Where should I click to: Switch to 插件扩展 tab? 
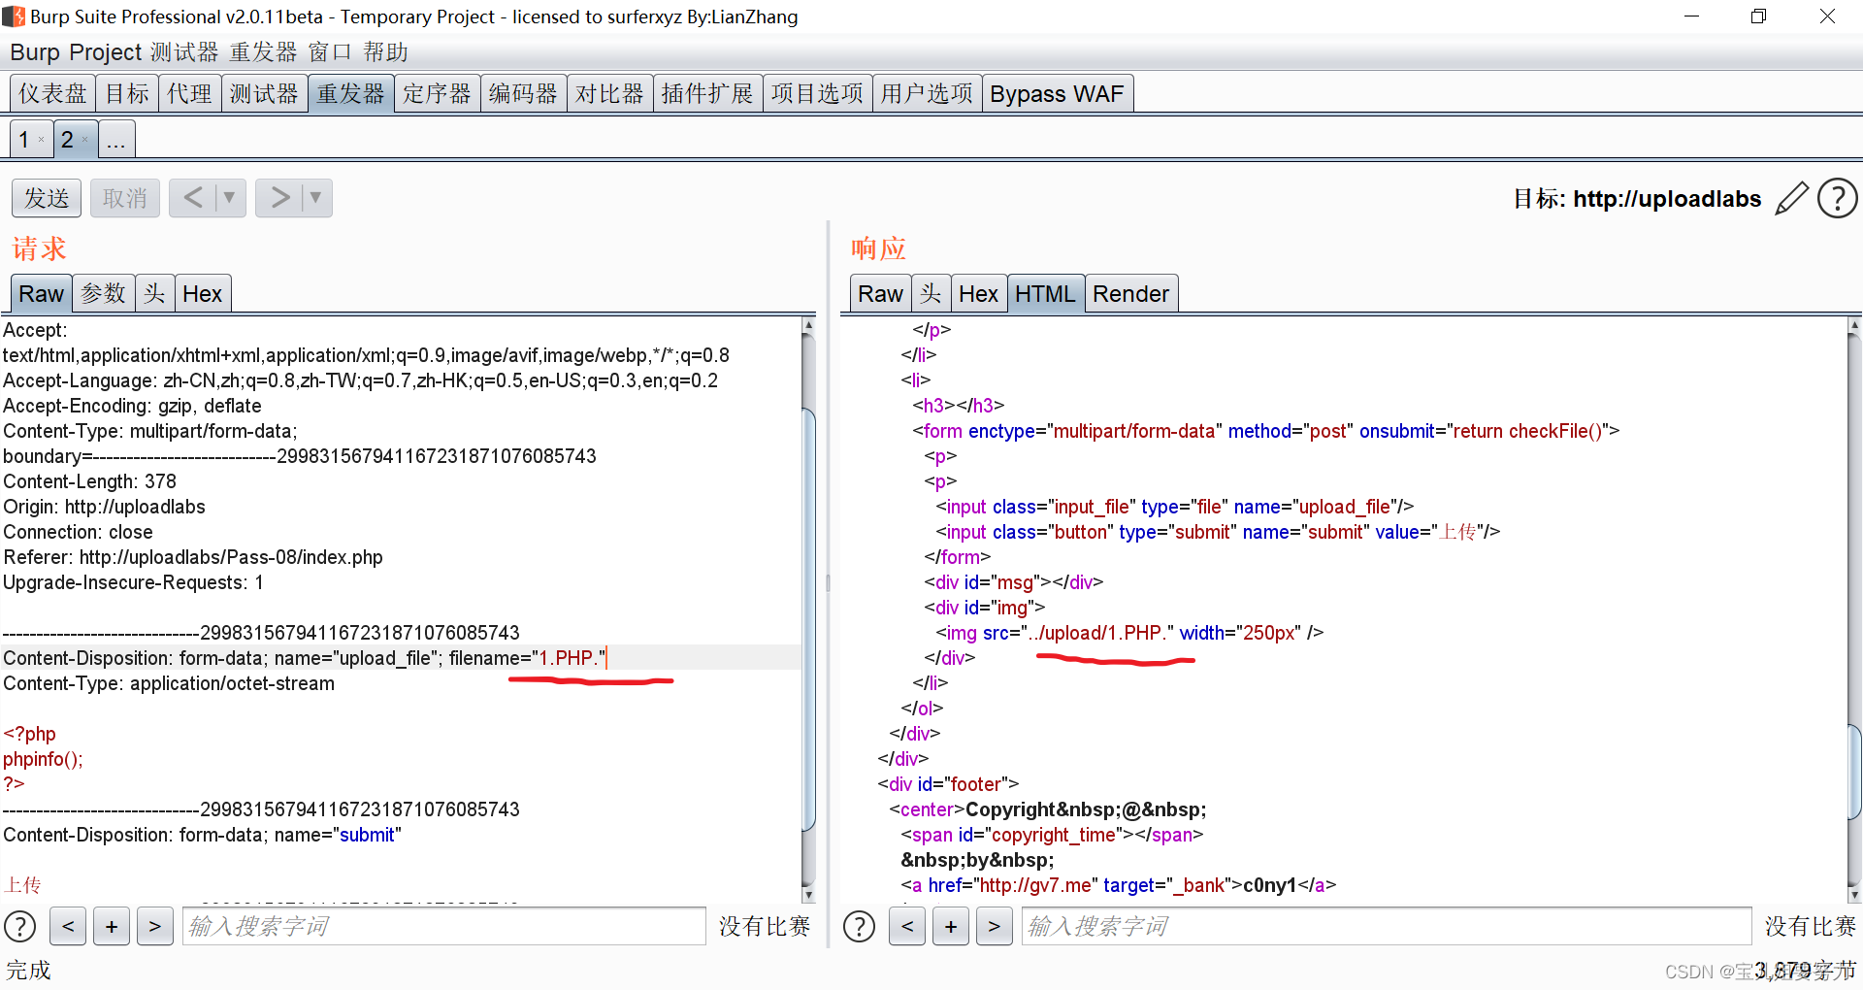[707, 94]
